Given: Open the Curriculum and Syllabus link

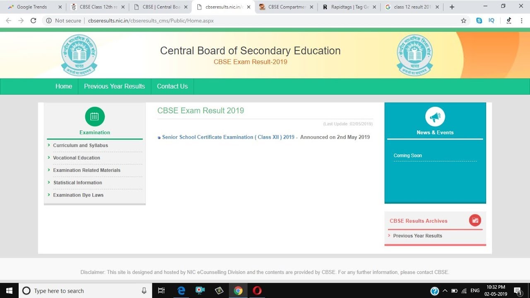Looking at the screenshot, I should point(80,145).
